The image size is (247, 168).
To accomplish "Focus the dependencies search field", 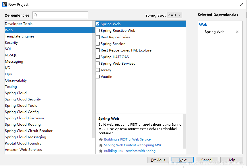I will coord(60,15).
